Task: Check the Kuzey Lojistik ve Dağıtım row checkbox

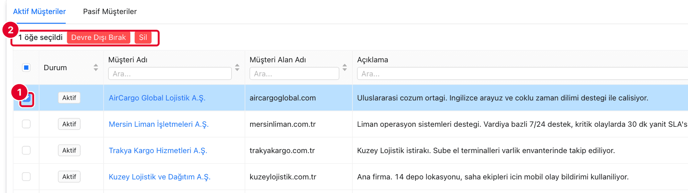Action: pos(26,177)
